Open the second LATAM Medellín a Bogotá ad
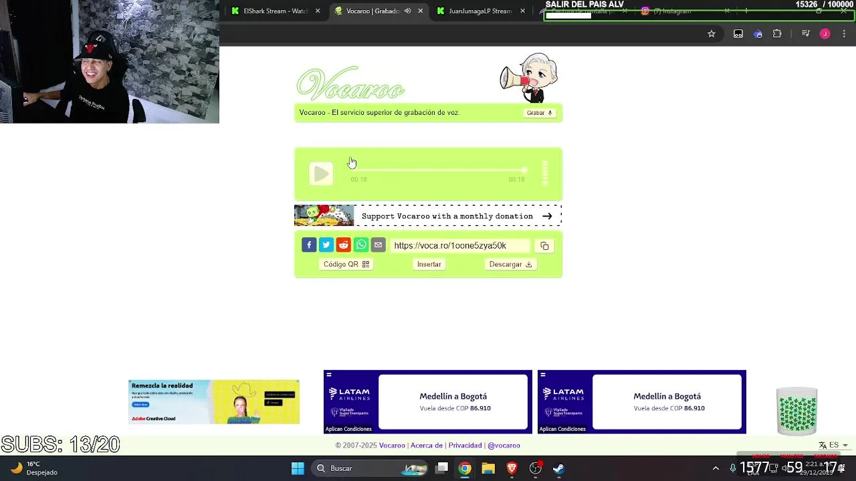Image resolution: width=856 pixels, height=481 pixels. (x=642, y=402)
